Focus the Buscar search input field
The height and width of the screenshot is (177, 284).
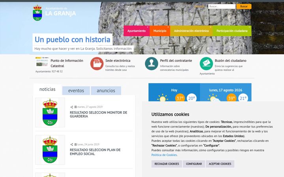(x=222, y=7)
